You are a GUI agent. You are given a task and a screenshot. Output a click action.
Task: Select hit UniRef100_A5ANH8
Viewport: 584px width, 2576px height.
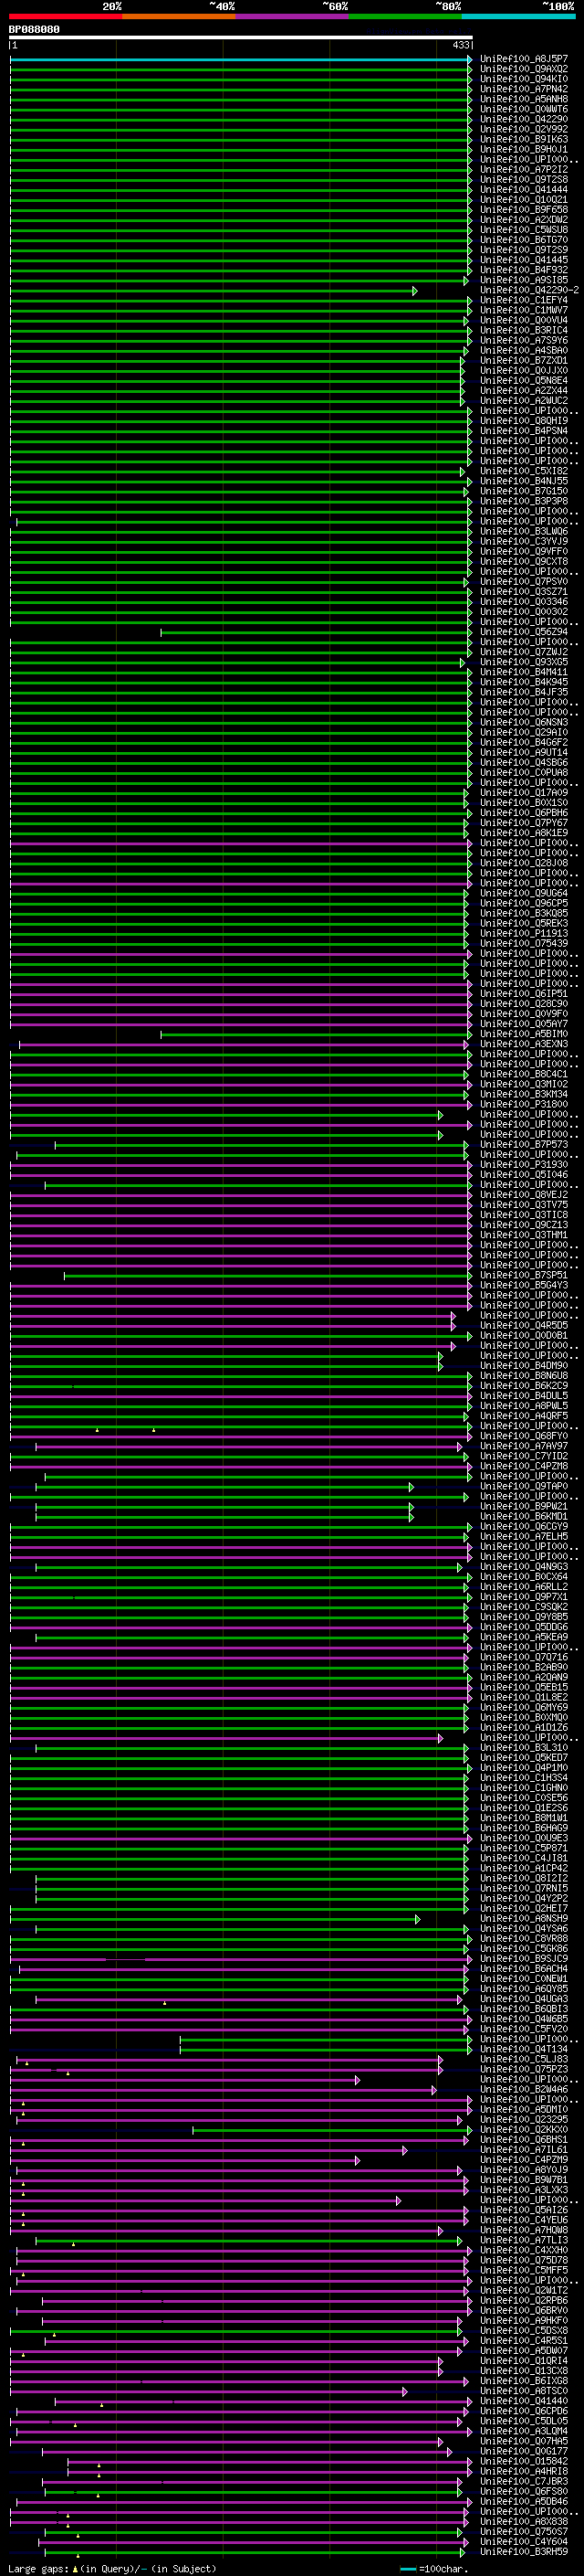[524, 99]
